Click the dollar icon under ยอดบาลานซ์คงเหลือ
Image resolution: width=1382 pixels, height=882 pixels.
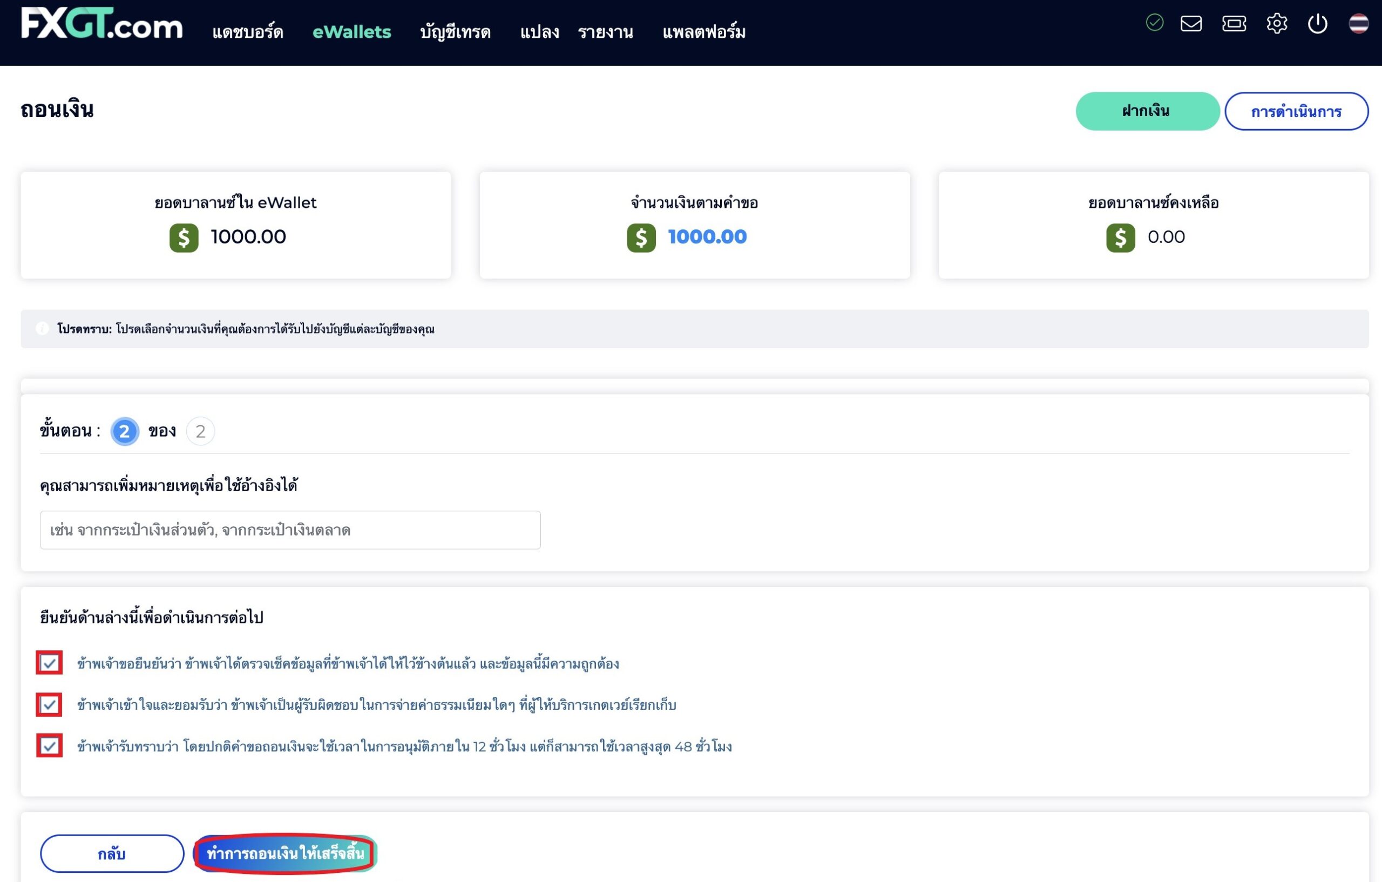click(1120, 238)
